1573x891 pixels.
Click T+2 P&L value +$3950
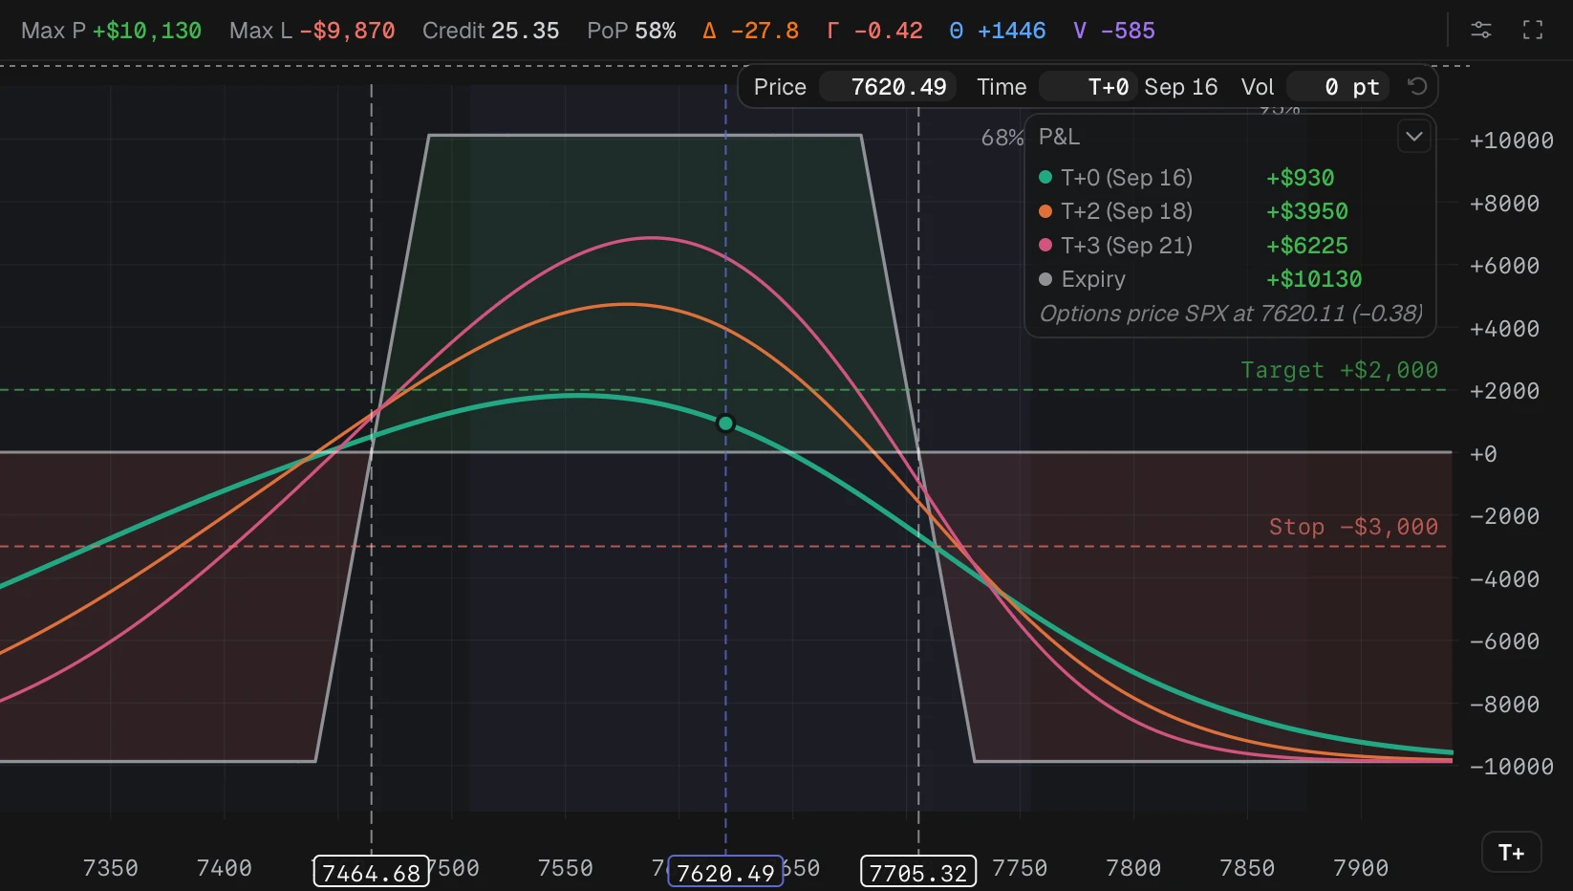tap(1306, 211)
